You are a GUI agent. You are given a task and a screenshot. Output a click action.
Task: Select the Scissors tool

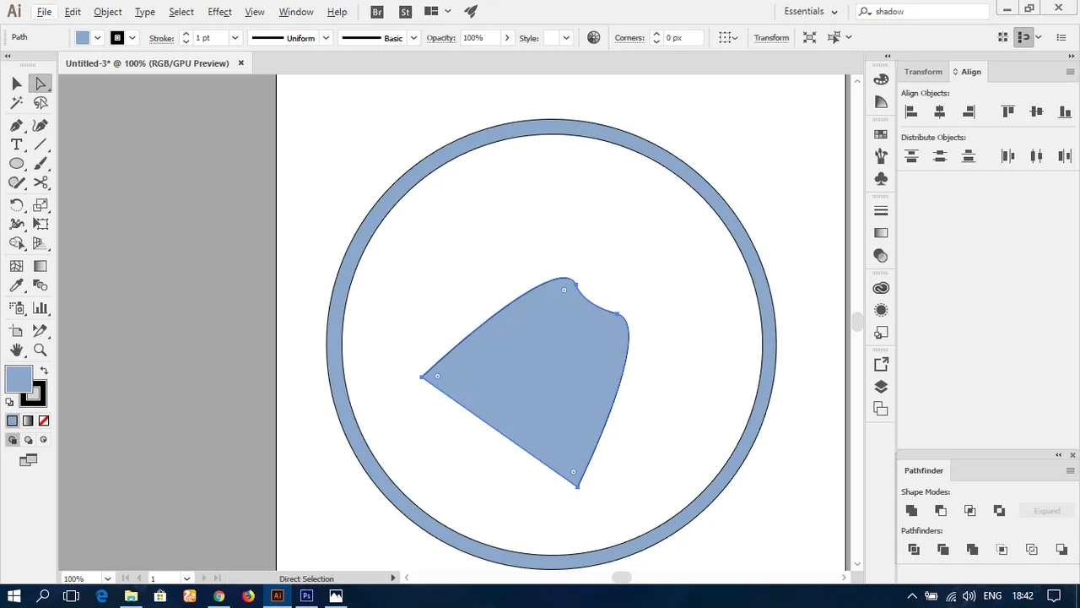pos(40,183)
